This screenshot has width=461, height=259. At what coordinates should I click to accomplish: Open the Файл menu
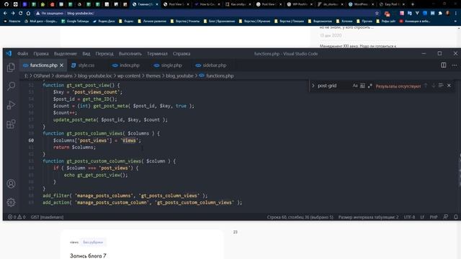point(22,54)
